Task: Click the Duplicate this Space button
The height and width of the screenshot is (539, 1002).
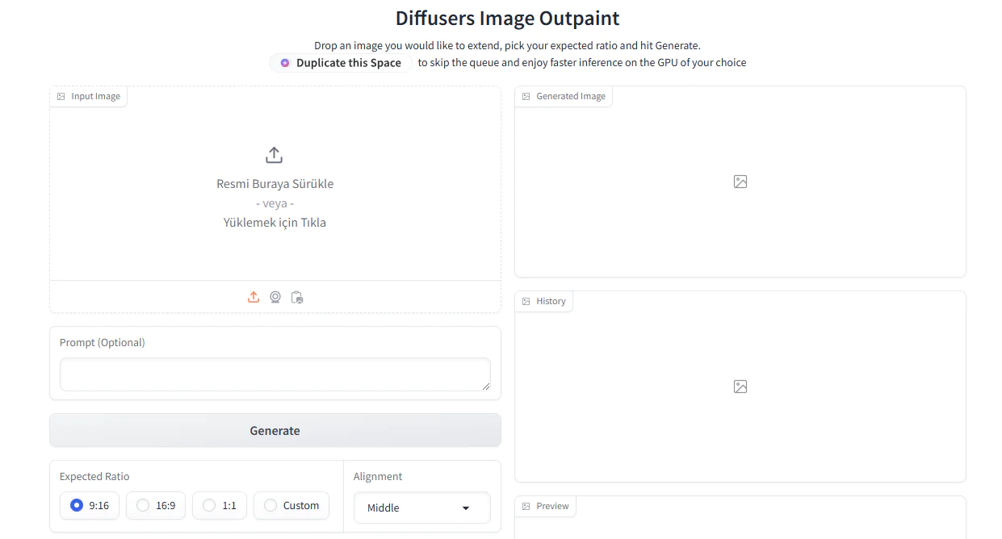Action: point(341,63)
